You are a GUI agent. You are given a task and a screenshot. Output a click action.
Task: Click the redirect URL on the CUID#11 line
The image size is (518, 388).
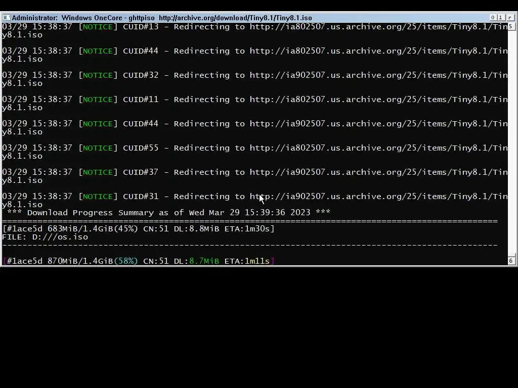point(378,100)
